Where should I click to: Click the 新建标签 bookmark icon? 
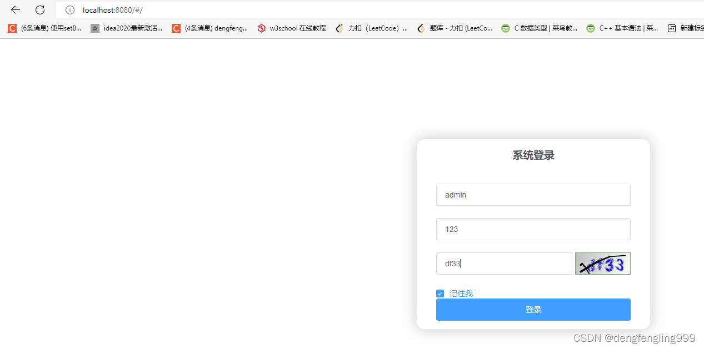pyautogui.click(x=672, y=28)
